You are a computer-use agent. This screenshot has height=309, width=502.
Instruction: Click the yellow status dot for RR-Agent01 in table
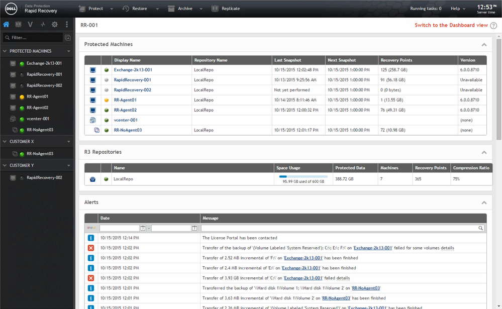pos(107,100)
